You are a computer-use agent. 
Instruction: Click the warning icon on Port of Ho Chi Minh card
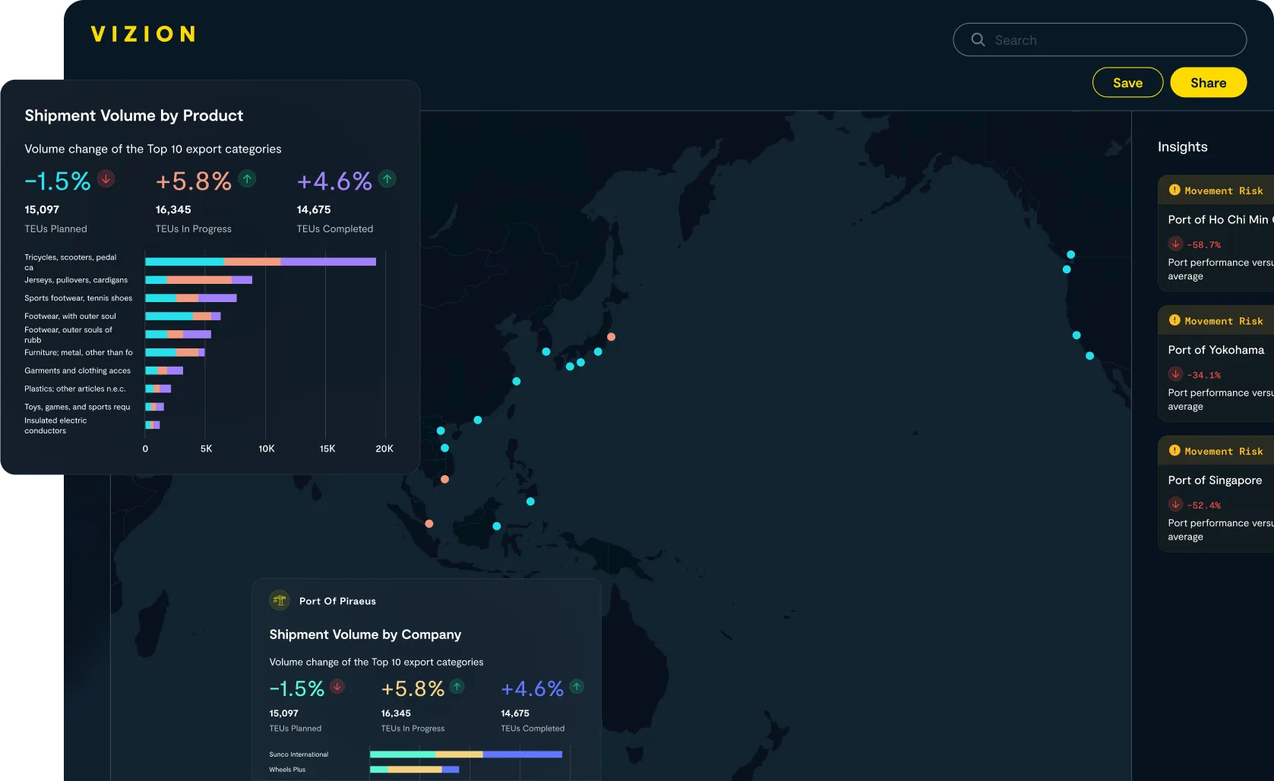coord(1174,191)
